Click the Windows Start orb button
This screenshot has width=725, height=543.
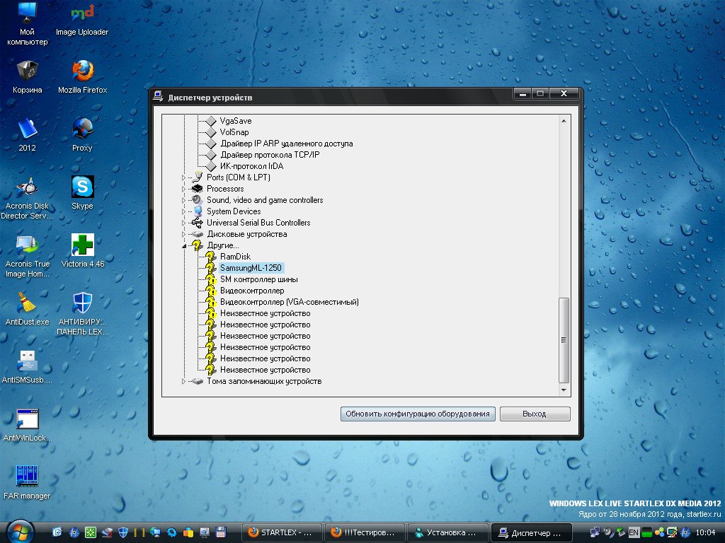(x=20, y=531)
